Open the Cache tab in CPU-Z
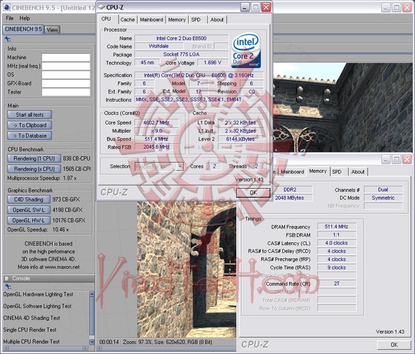 tap(128, 20)
